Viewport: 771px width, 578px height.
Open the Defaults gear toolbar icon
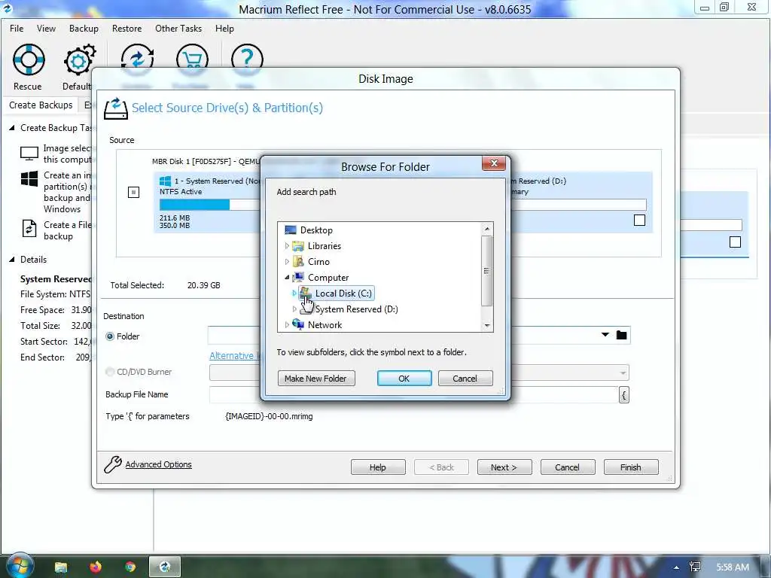point(79,60)
